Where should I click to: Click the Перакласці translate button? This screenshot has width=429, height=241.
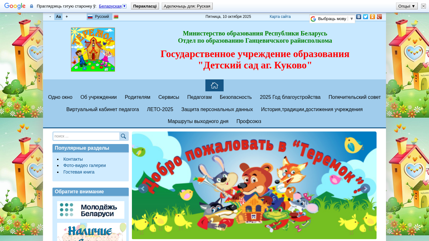pyautogui.click(x=145, y=6)
